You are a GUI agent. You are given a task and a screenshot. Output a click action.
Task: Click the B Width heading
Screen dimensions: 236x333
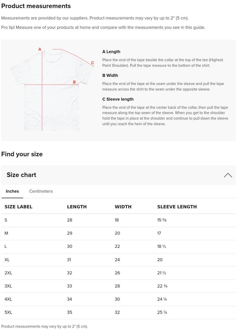[x=110, y=75]
